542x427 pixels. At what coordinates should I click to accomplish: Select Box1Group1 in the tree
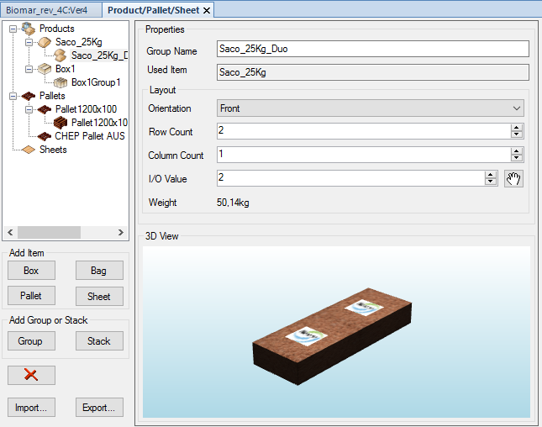tap(96, 82)
